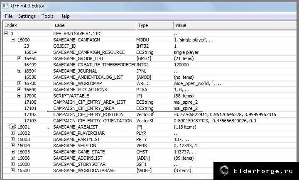The image size is (299, 180).
Task: Expand the 16008 SAVEGAME_STORYSOFAR node
Action: click(12, 164)
